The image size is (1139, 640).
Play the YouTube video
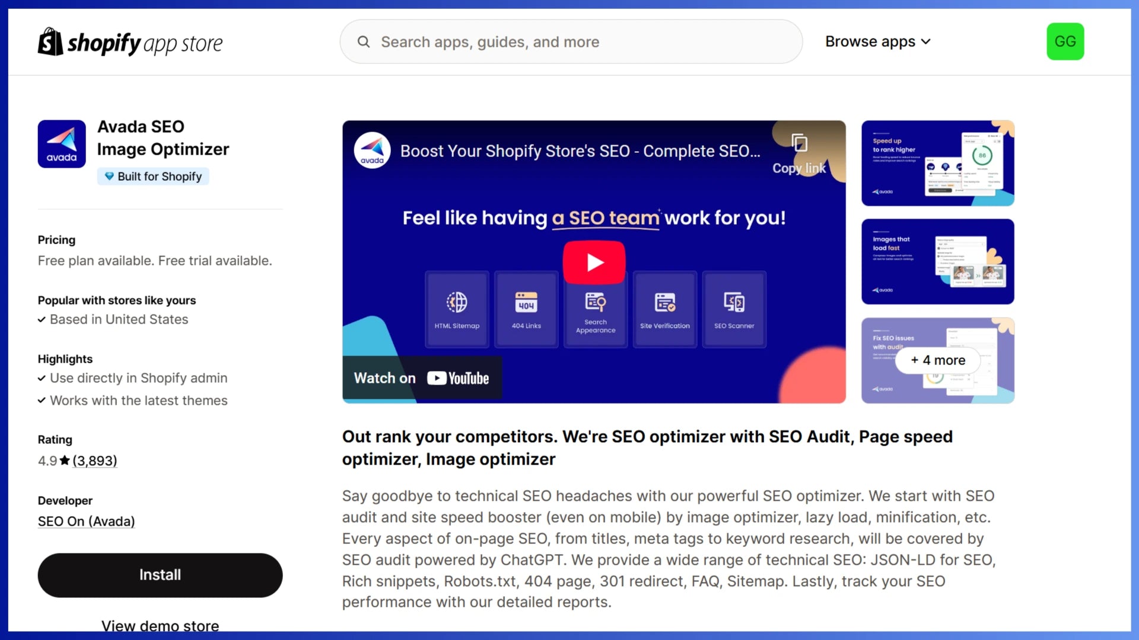tap(594, 262)
